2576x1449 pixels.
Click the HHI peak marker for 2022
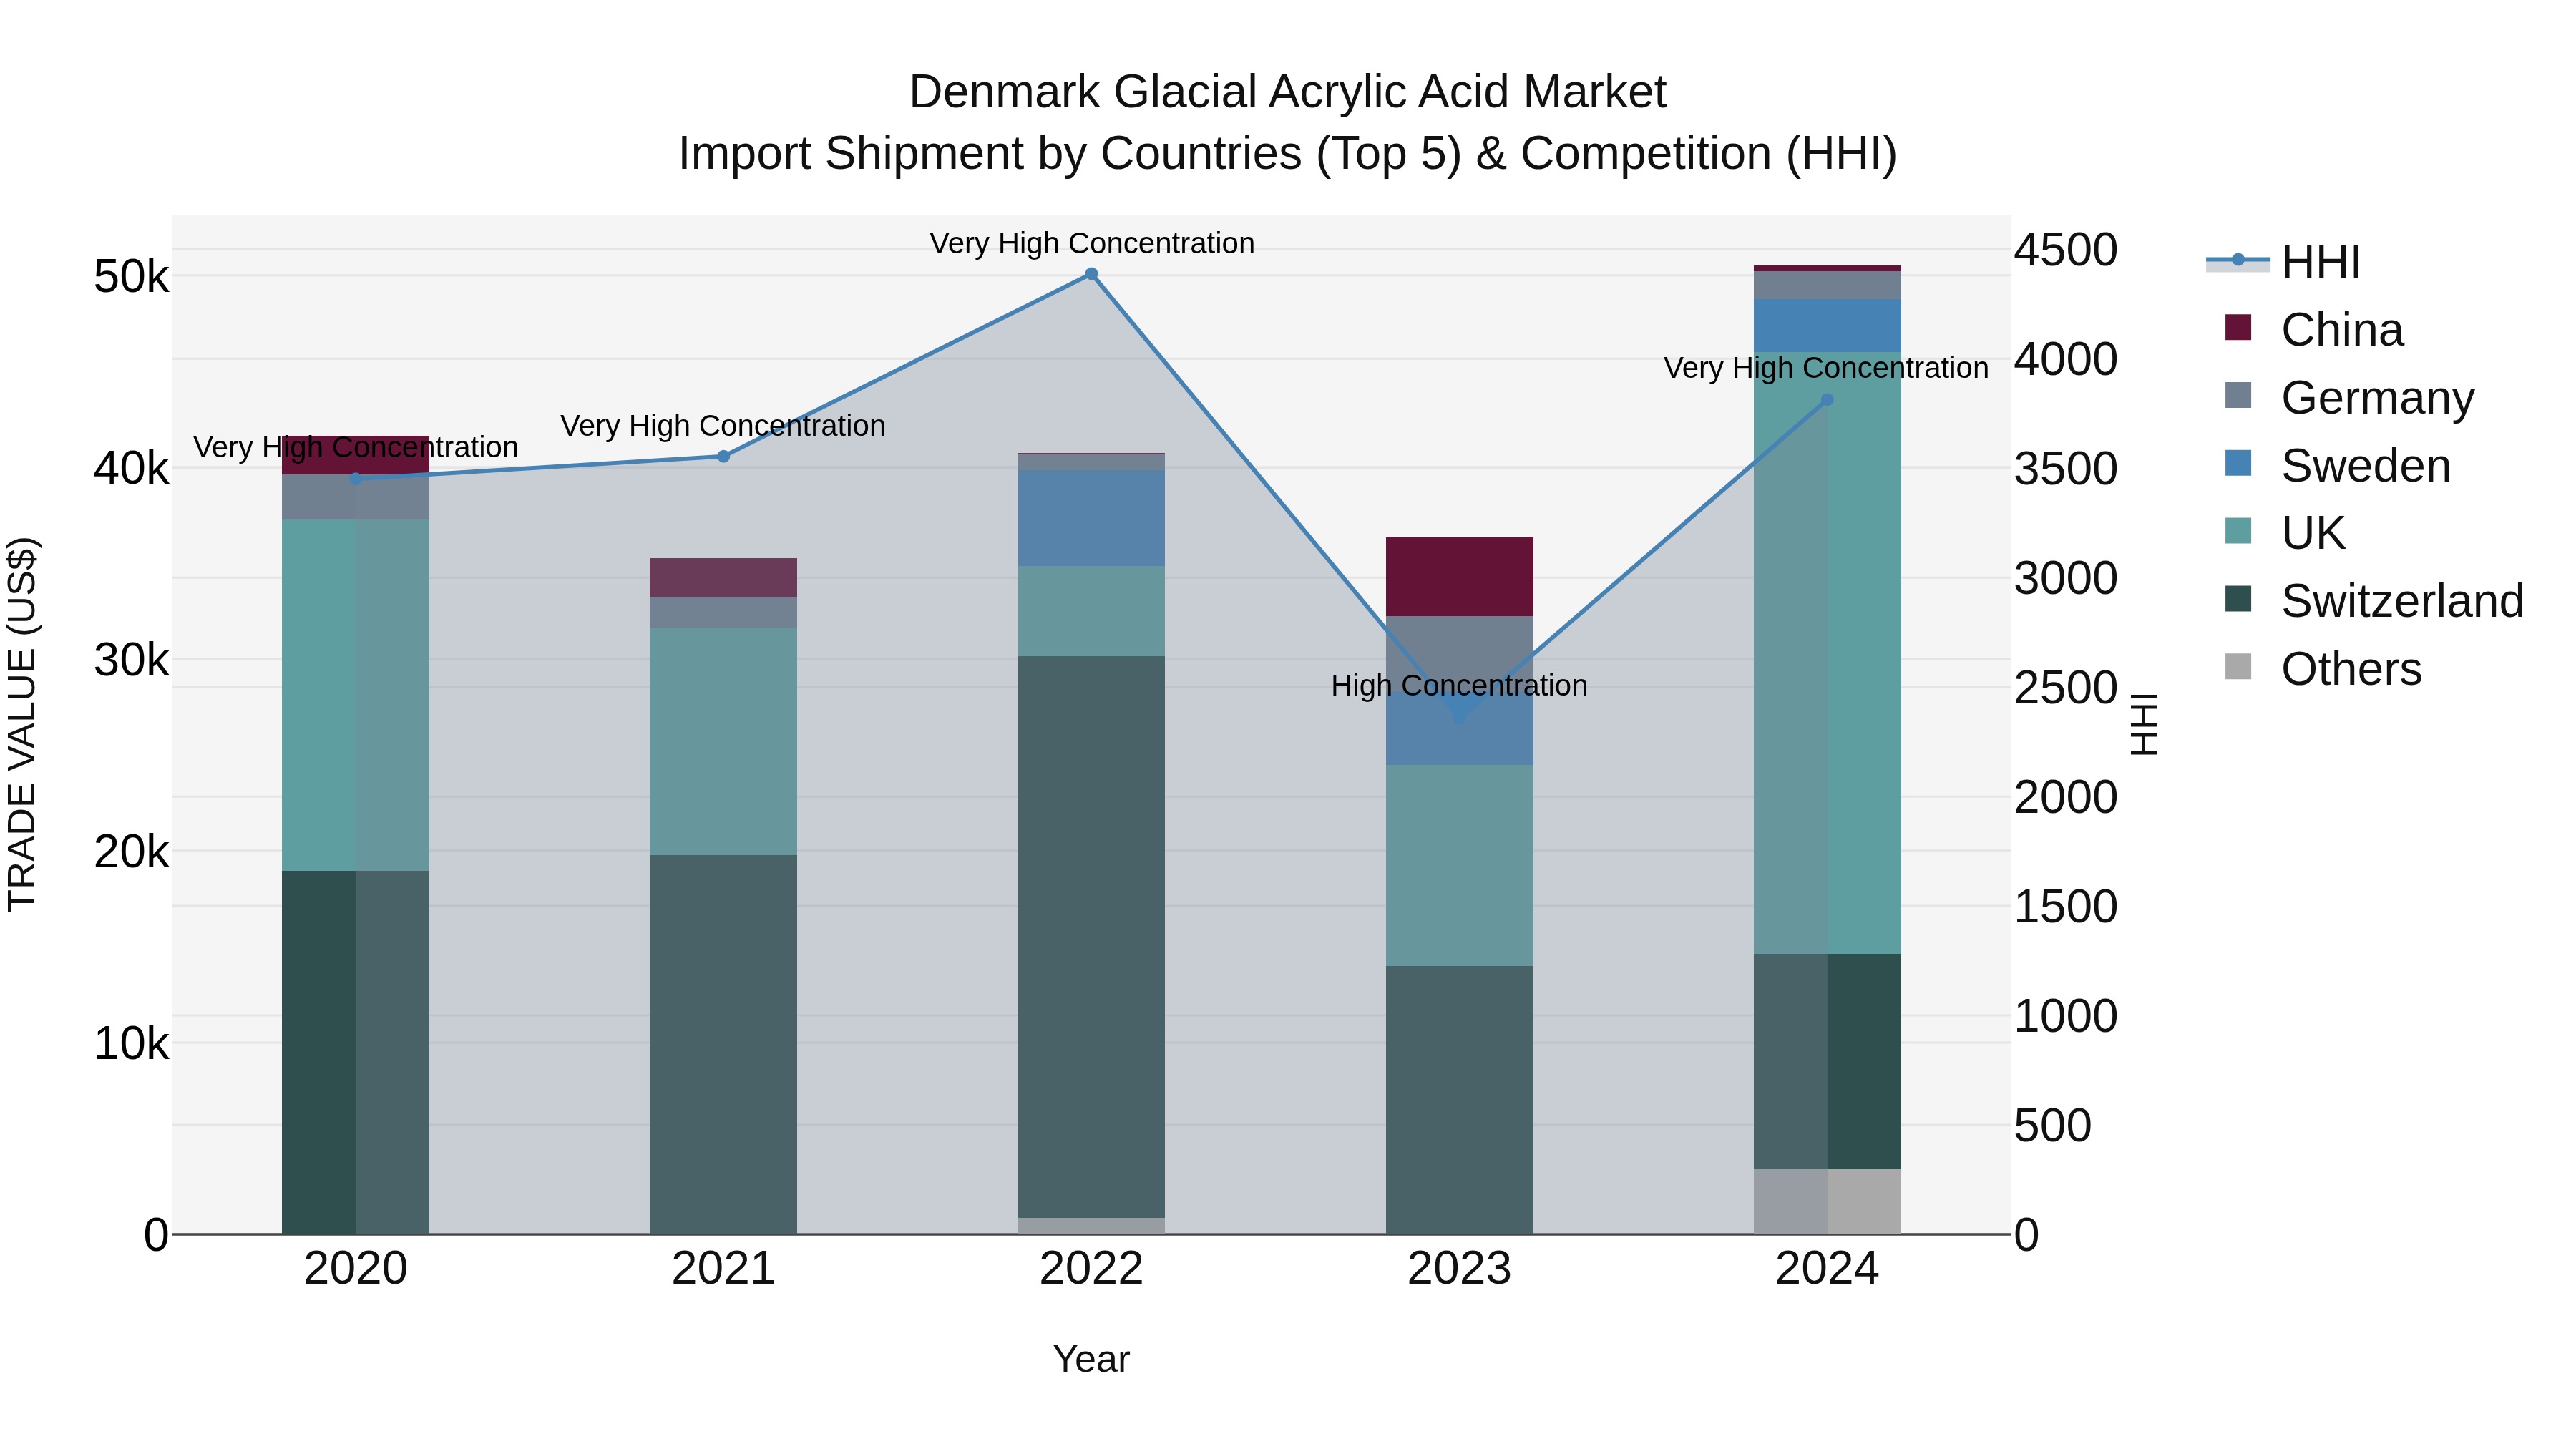click(1092, 274)
